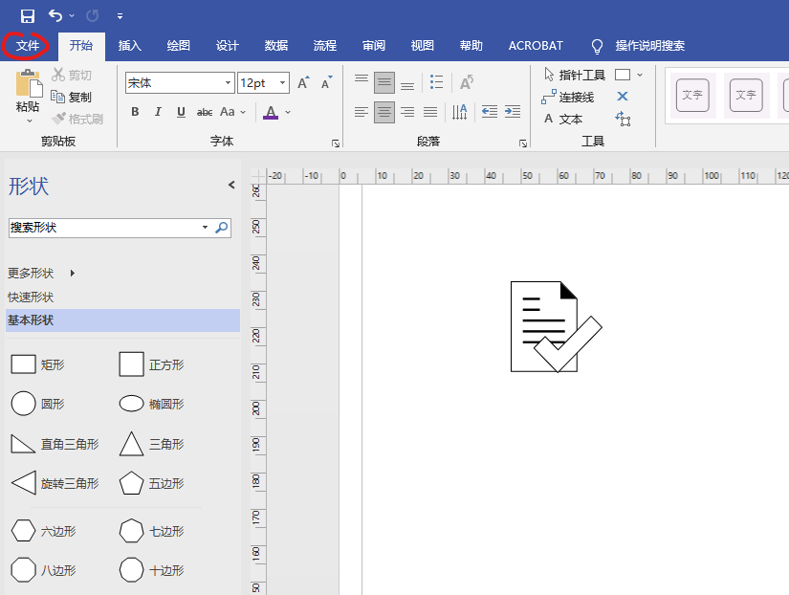The width and height of the screenshot is (789, 595).
Task: Select align left paragraph icon
Action: click(362, 112)
